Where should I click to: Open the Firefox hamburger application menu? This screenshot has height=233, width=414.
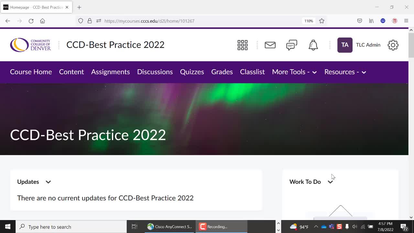pyautogui.click(x=406, y=21)
